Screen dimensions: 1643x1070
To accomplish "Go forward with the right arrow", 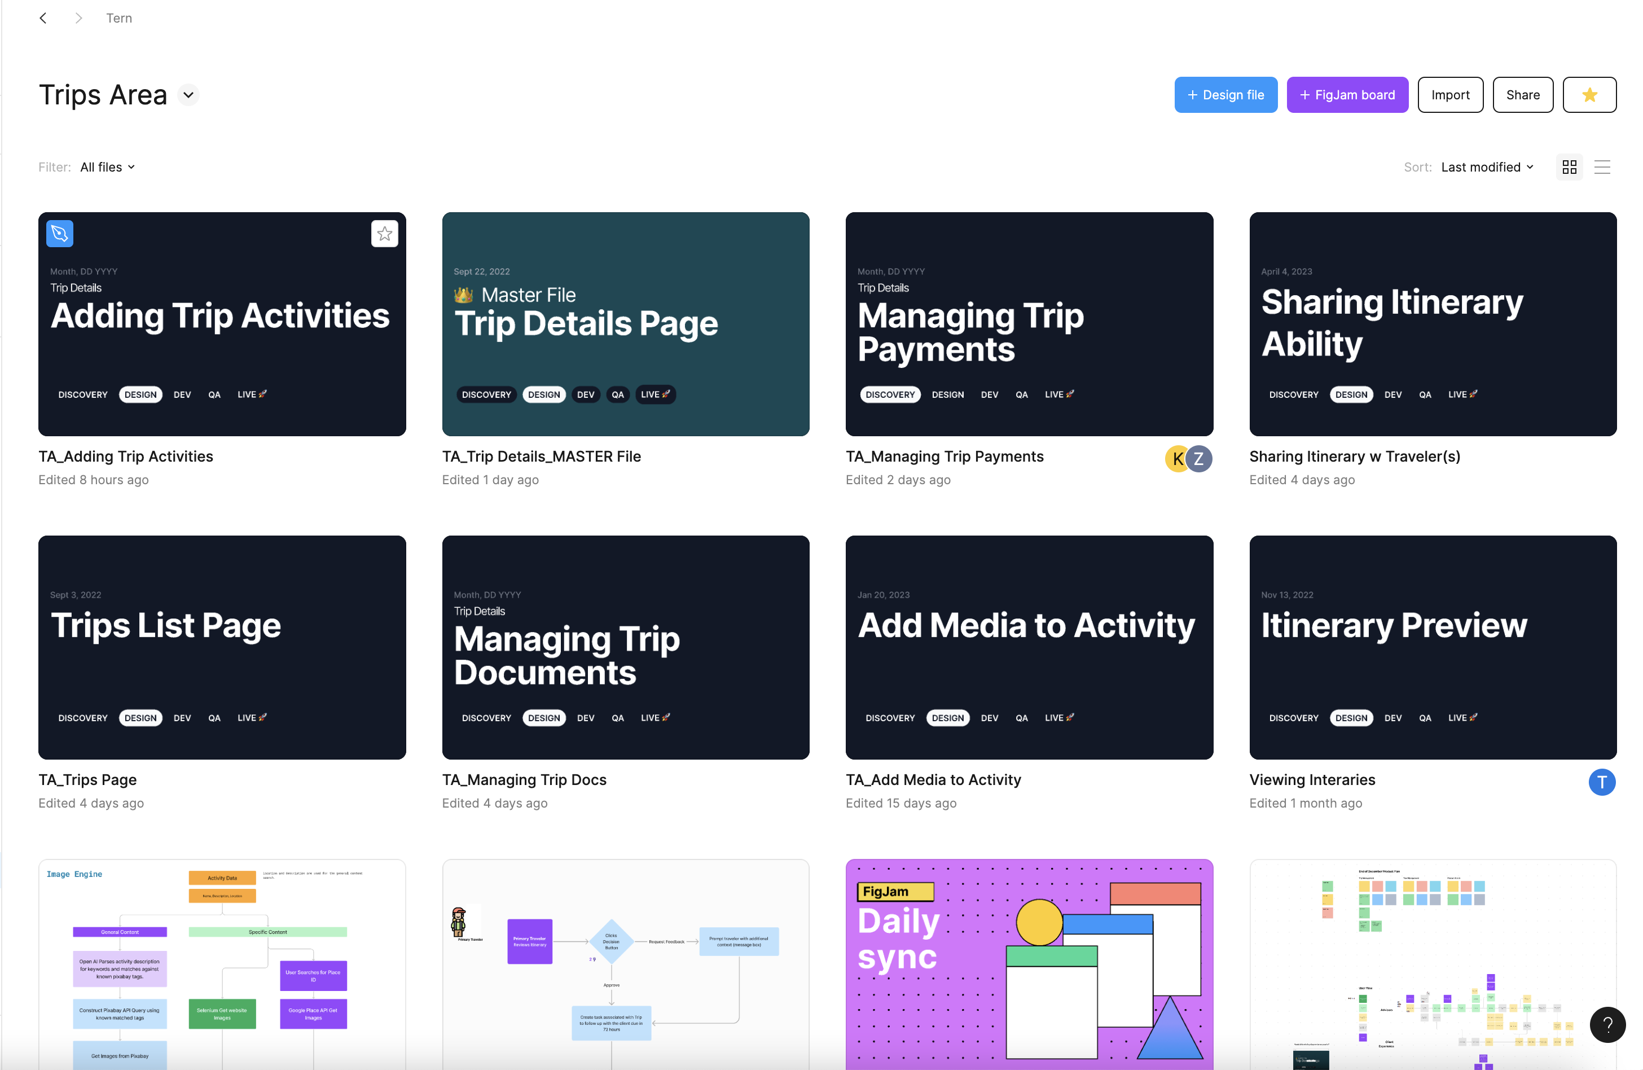I will tap(78, 18).
